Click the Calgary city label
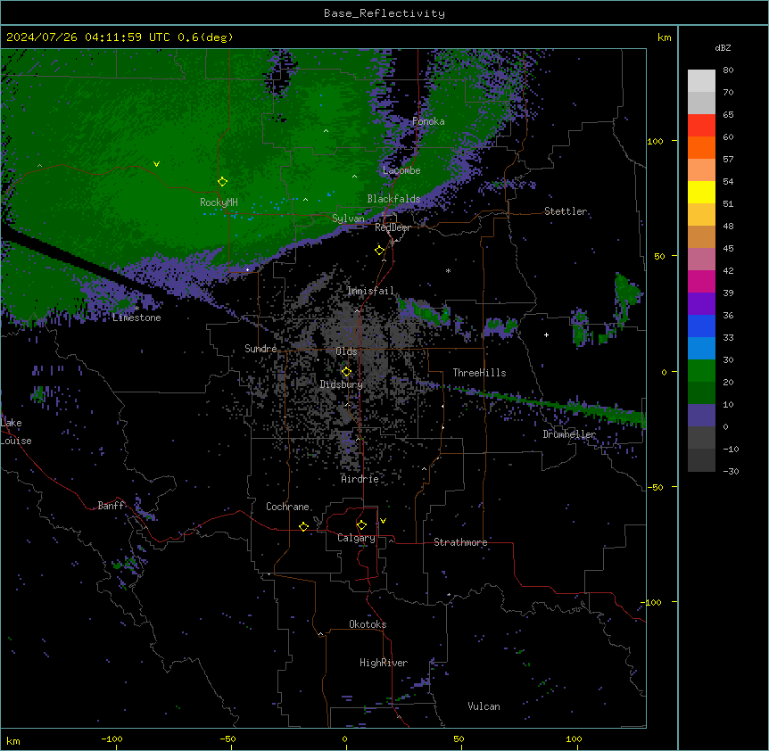769x751 pixels. tap(356, 538)
